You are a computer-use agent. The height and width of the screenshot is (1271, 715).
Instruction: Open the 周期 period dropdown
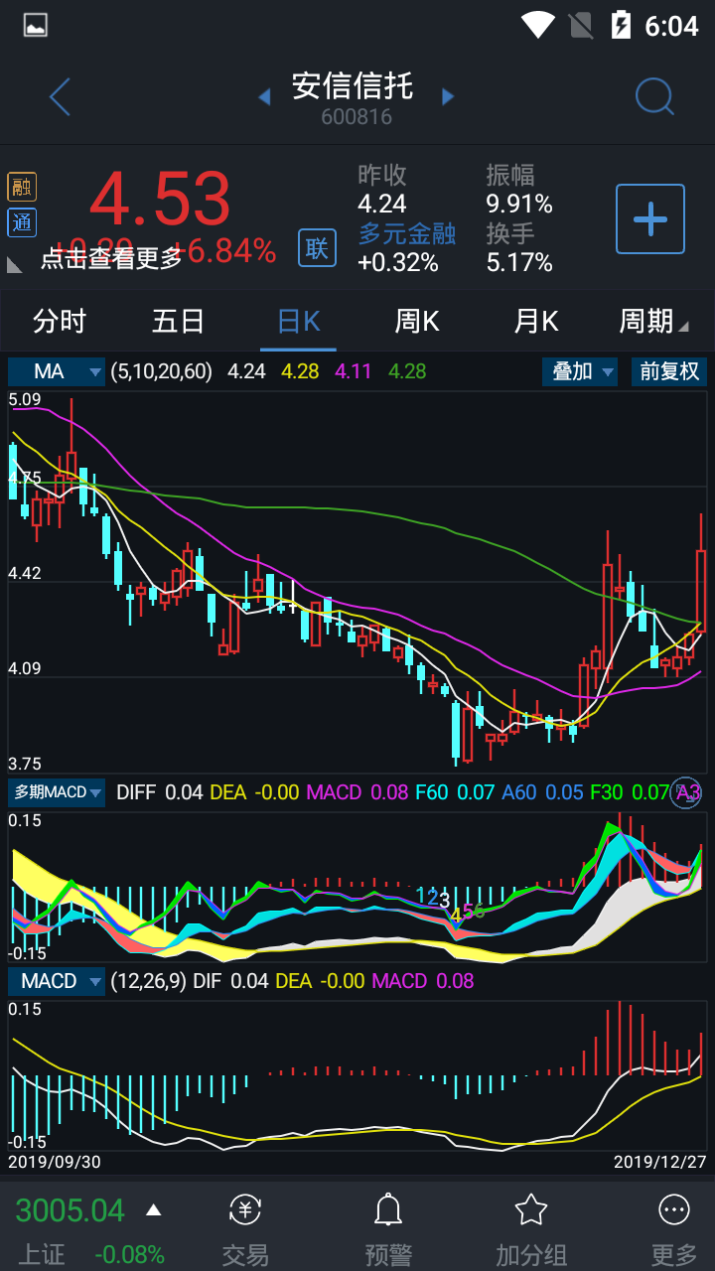[x=653, y=322]
